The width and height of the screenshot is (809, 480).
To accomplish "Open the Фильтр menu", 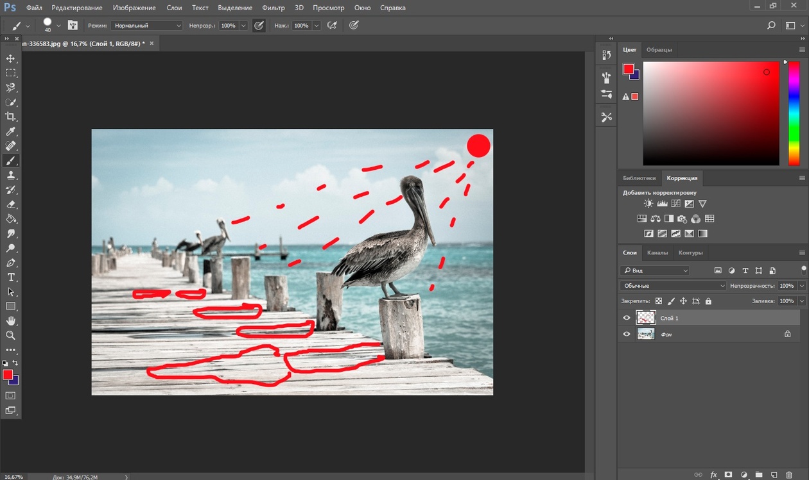I will [274, 8].
